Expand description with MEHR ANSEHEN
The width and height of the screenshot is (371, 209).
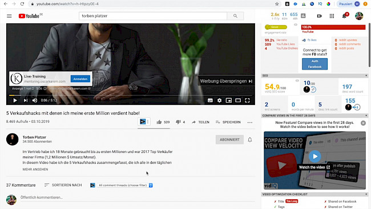pyautogui.click(x=35, y=170)
